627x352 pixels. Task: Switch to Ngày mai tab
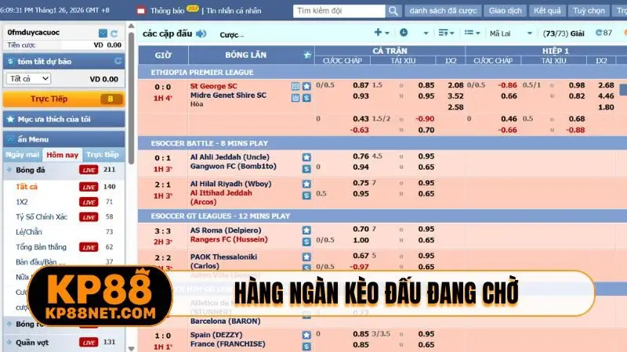(x=23, y=154)
